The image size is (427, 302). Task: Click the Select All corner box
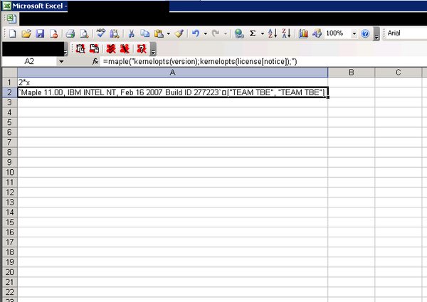click(9, 72)
